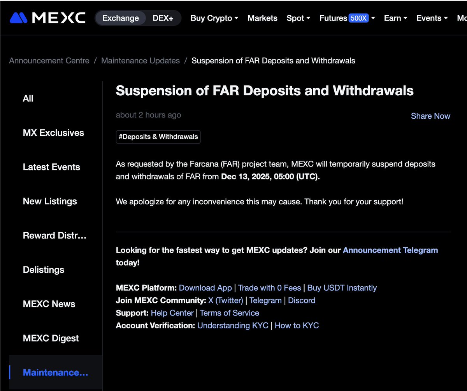Select the Exchange tab
This screenshot has width=467, height=391.
pyautogui.click(x=121, y=18)
